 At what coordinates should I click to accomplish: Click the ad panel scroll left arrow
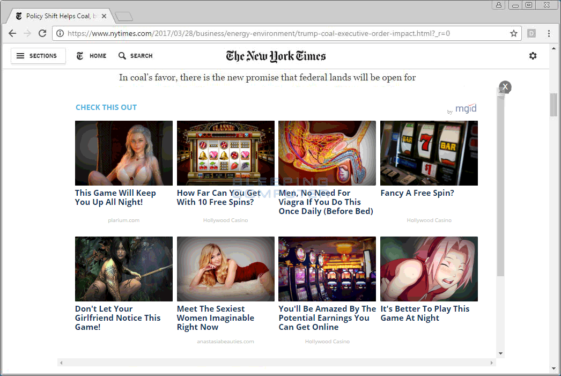pyautogui.click(x=61, y=363)
